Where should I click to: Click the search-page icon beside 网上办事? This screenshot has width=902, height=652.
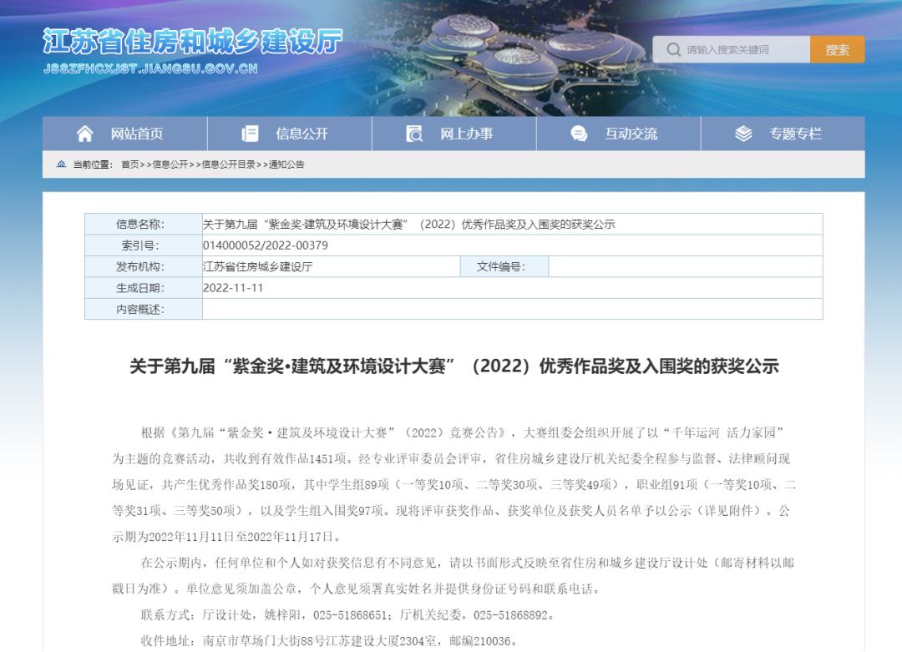point(414,134)
